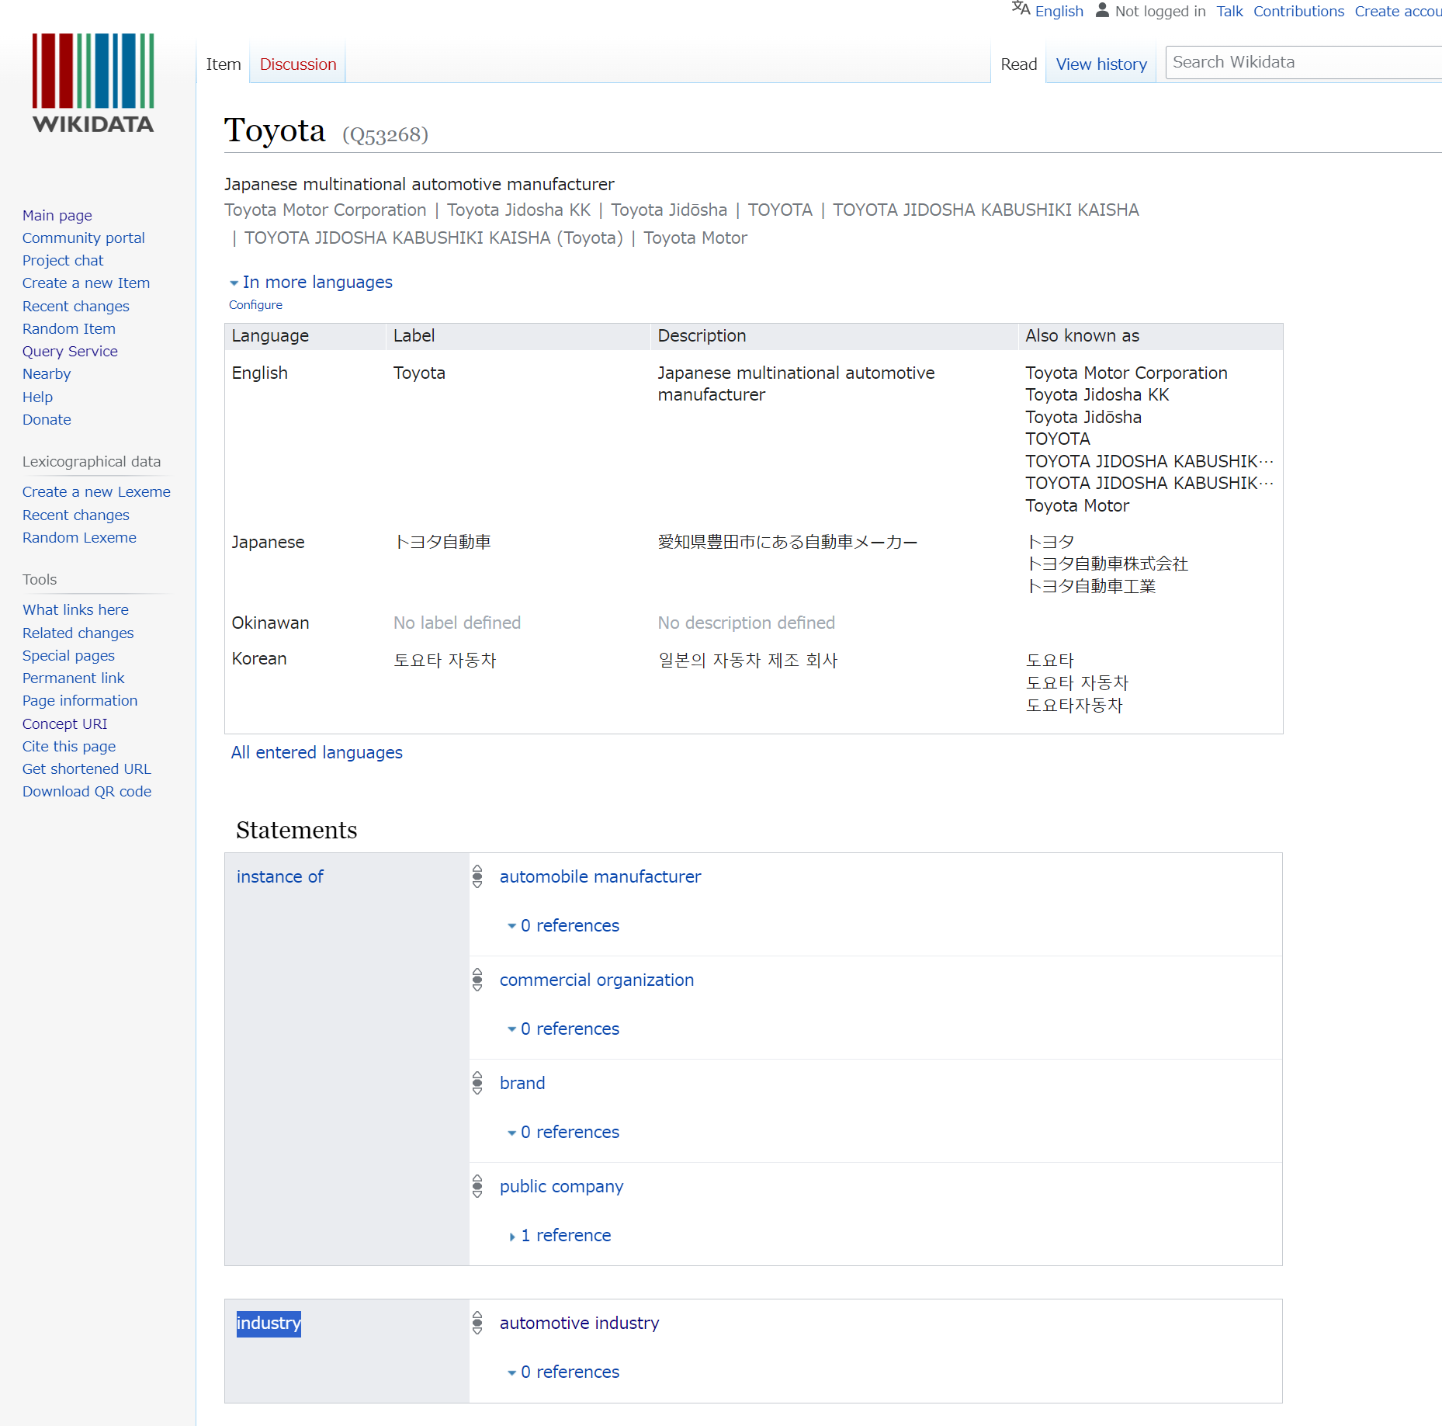Click Permanent link in Tools
The width and height of the screenshot is (1442, 1426).
73,678
